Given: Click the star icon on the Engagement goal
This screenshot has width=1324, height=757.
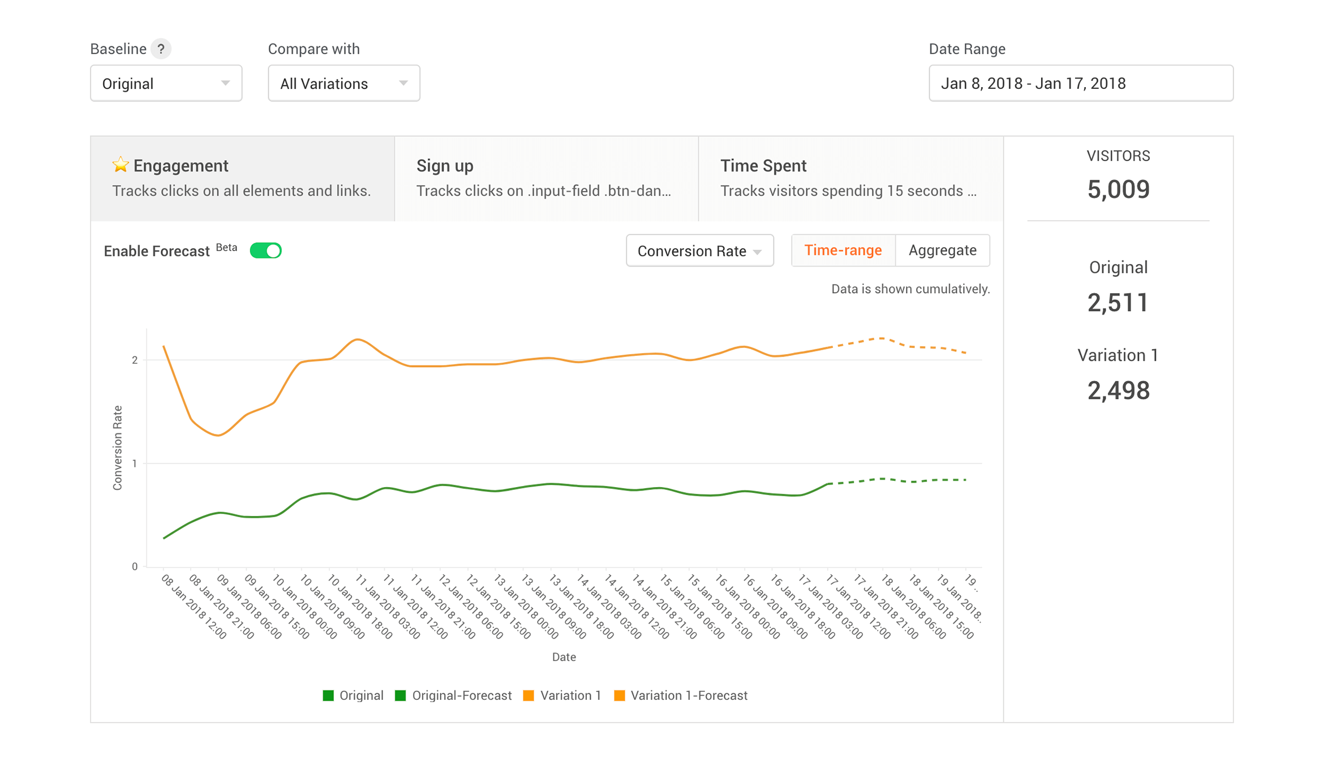Looking at the screenshot, I should click(121, 165).
